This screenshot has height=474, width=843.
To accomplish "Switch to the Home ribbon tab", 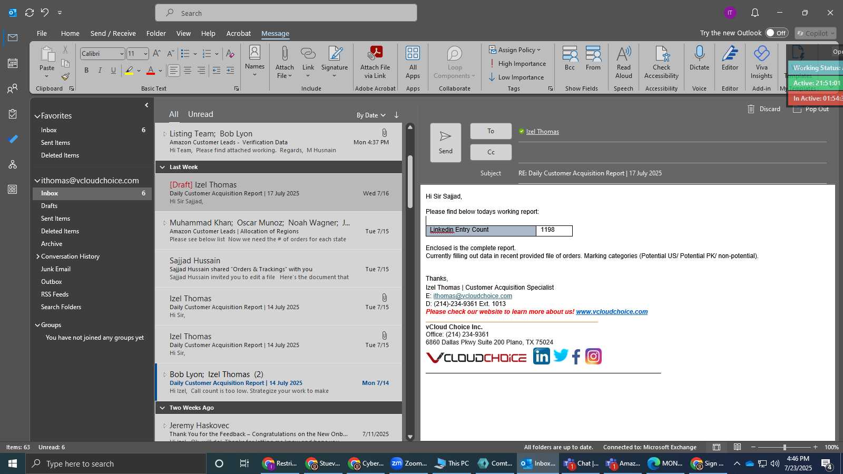I will point(70,33).
